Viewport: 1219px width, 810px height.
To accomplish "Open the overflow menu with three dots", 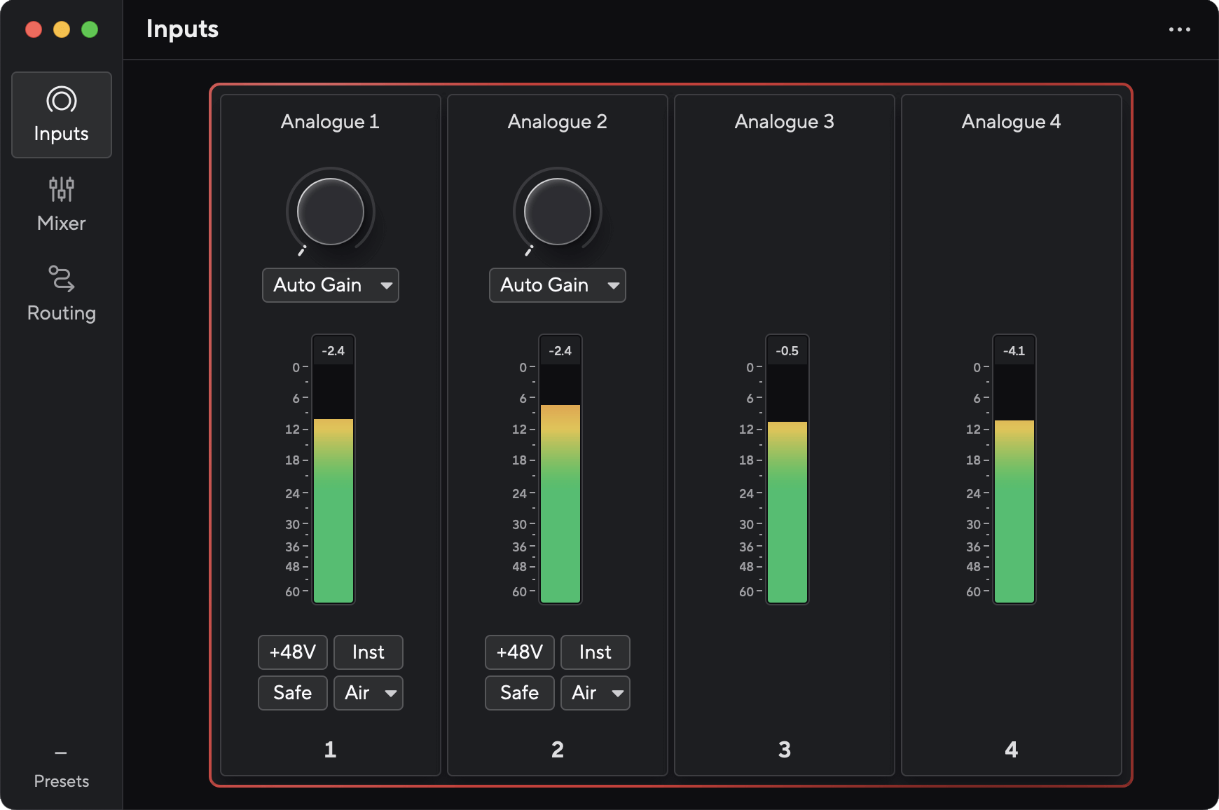I will [x=1179, y=29].
